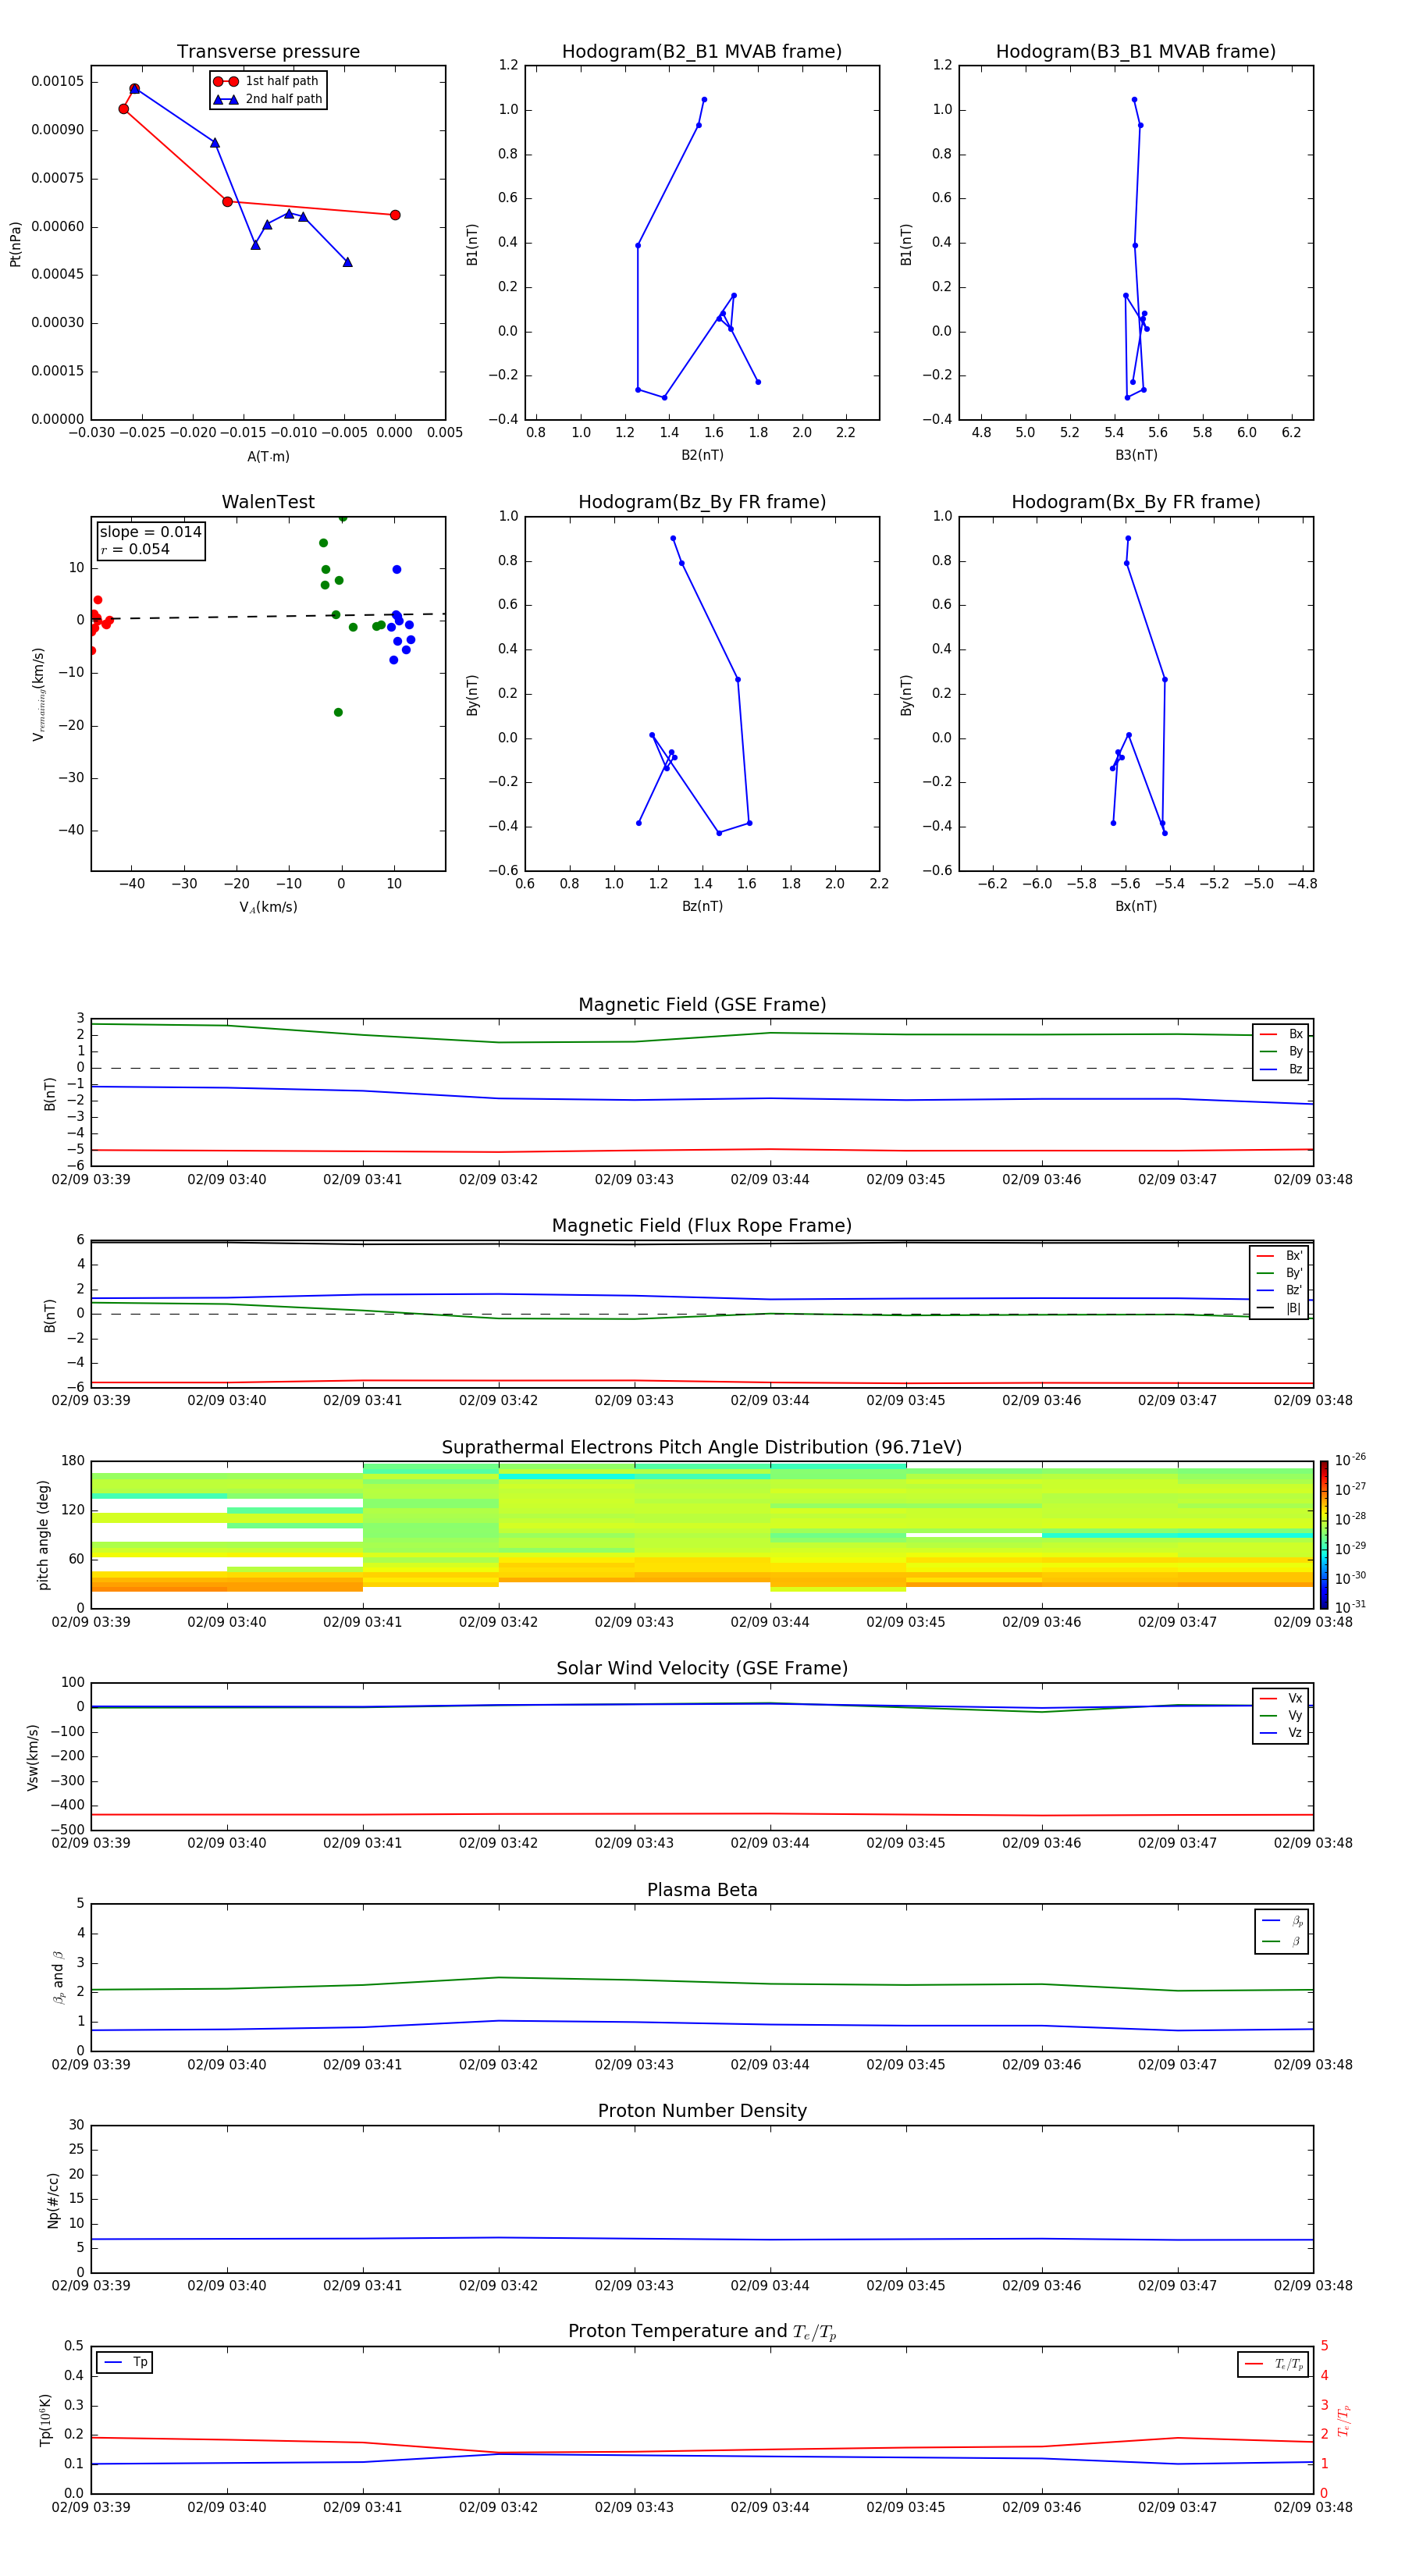Select Bz' in the Flux Rope legend
The image size is (1405, 2576).
click(x=1279, y=1290)
